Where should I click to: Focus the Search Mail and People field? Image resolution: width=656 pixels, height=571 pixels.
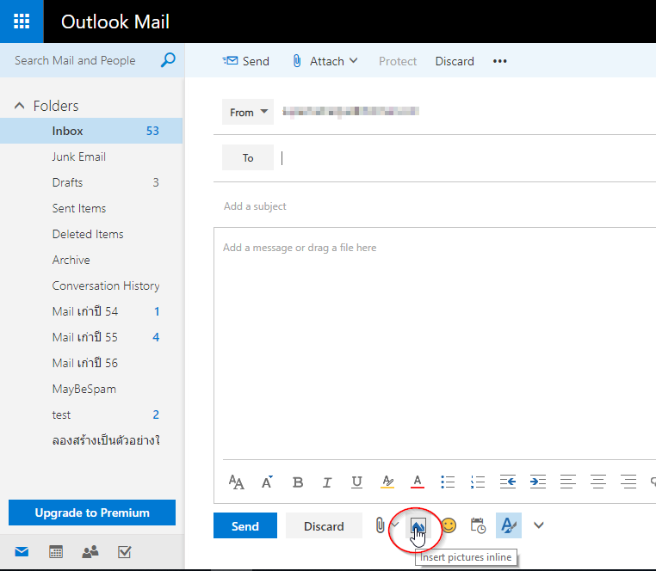coord(75,60)
